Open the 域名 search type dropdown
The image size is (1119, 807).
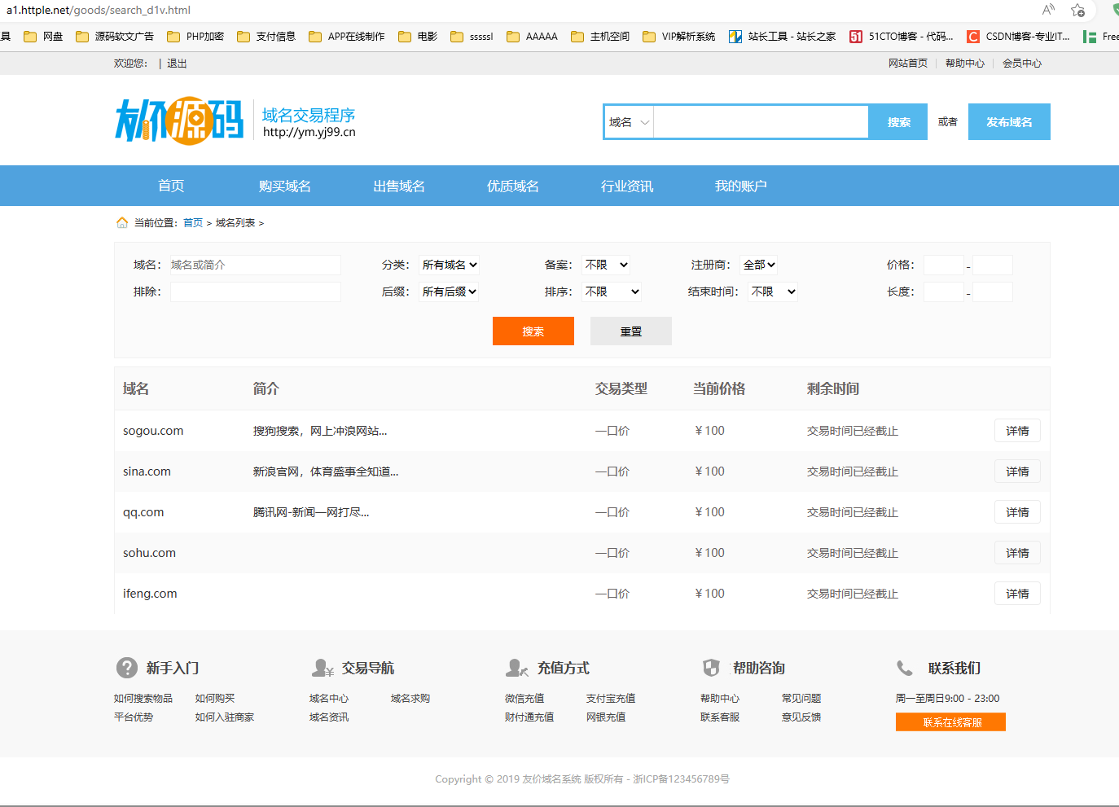(x=629, y=122)
